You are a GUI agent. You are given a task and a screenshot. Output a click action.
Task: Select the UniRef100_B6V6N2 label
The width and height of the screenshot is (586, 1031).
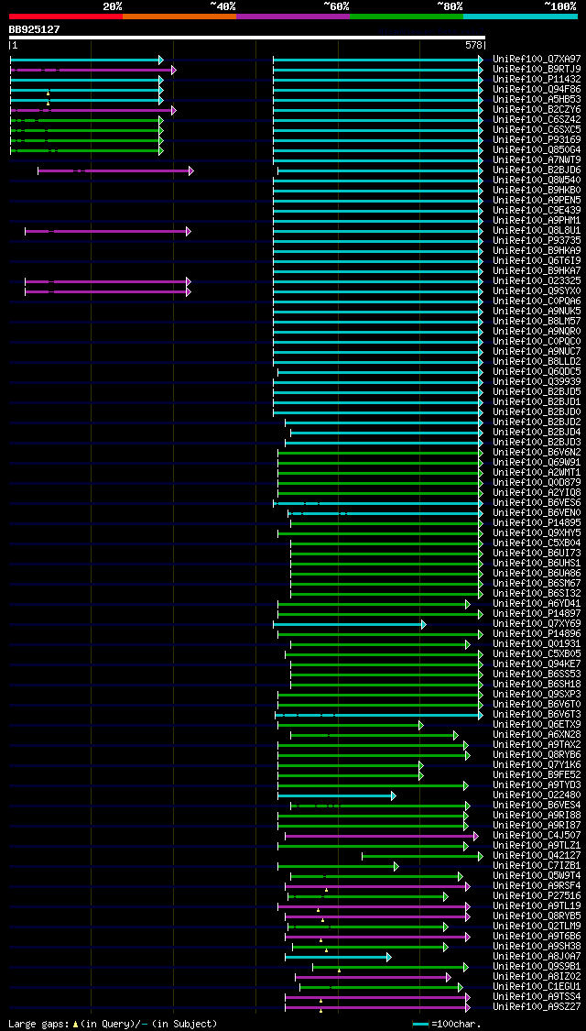537,453
